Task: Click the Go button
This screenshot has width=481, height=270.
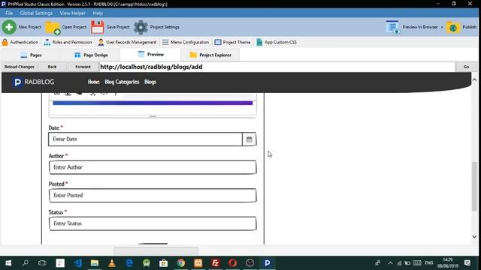Action: (x=466, y=67)
